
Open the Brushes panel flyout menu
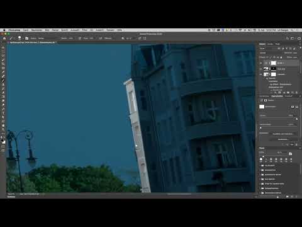coord(299,148)
